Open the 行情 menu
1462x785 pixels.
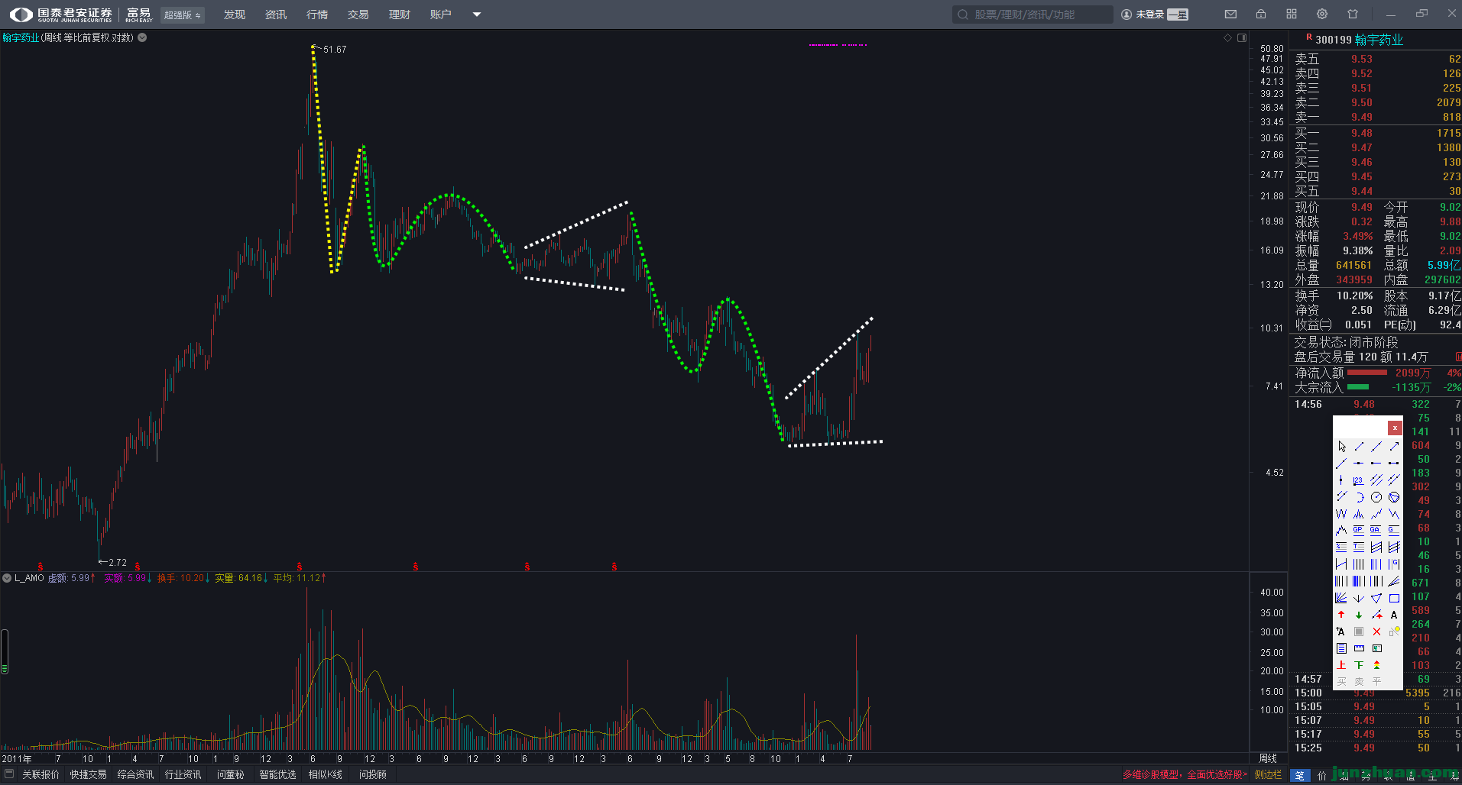(x=317, y=15)
